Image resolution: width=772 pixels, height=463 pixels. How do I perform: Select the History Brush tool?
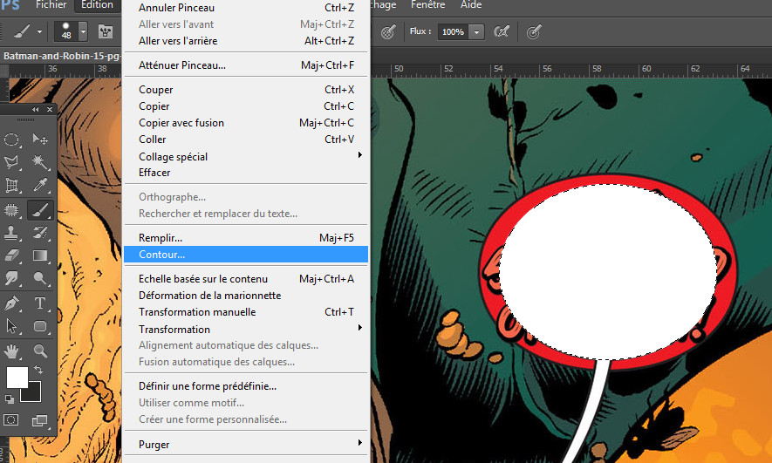40,233
